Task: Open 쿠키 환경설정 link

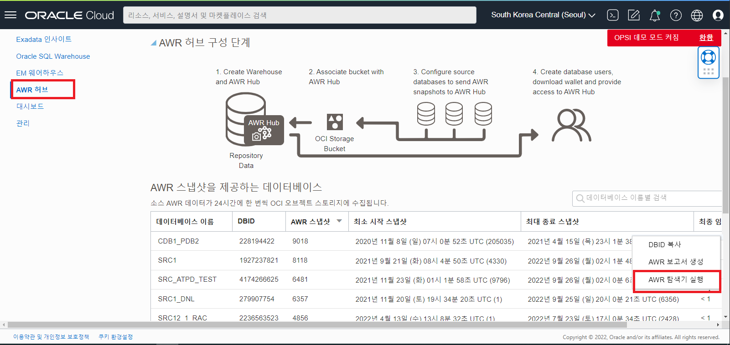Action: [x=116, y=337]
